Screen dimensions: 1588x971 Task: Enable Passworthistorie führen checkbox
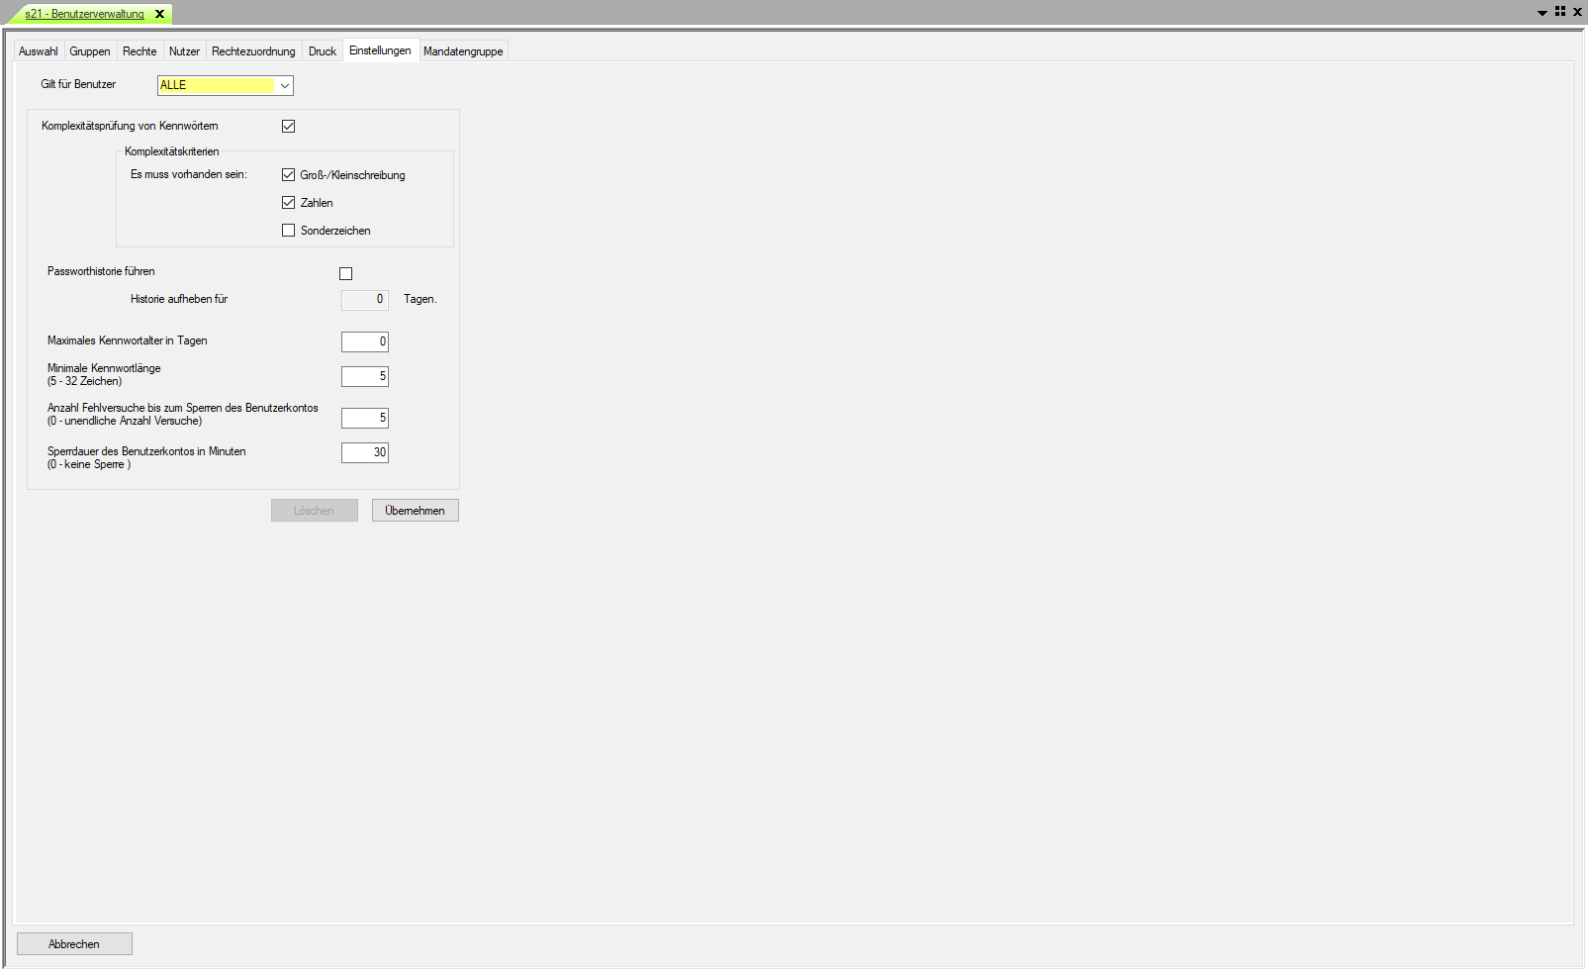click(346, 273)
